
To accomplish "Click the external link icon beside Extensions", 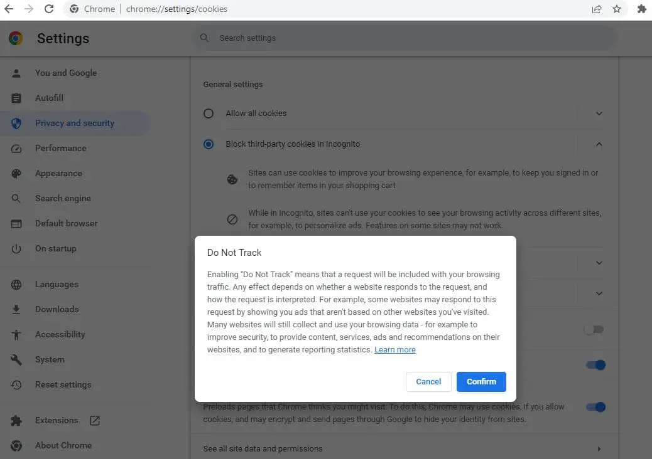I will point(95,420).
